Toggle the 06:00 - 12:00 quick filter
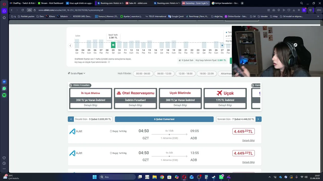 click(x=164, y=74)
